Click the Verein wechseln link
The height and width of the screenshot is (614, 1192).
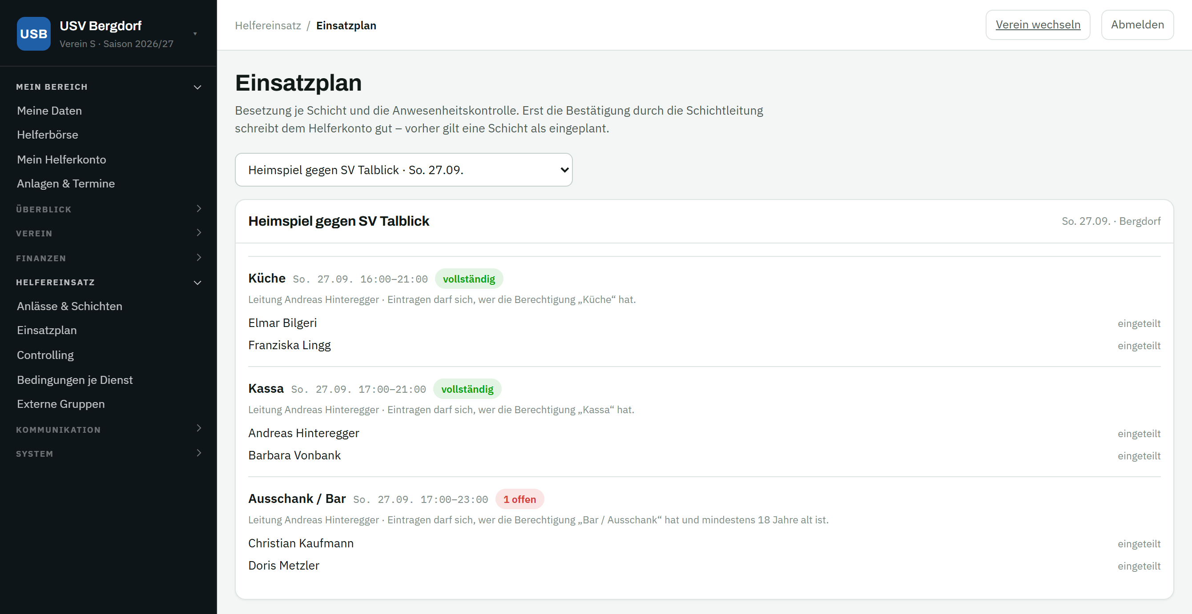pyautogui.click(x=1038, y=25)
